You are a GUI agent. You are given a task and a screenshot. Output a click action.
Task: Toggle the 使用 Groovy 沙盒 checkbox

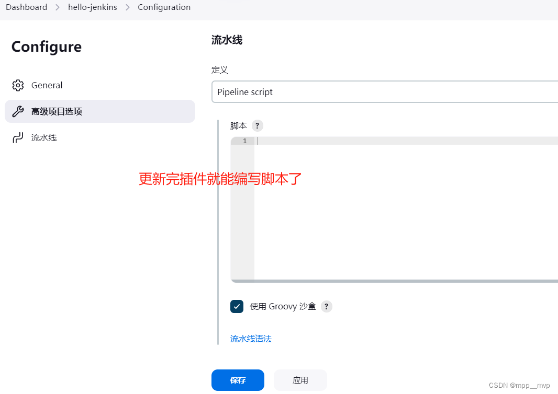[x=237, y=306]
